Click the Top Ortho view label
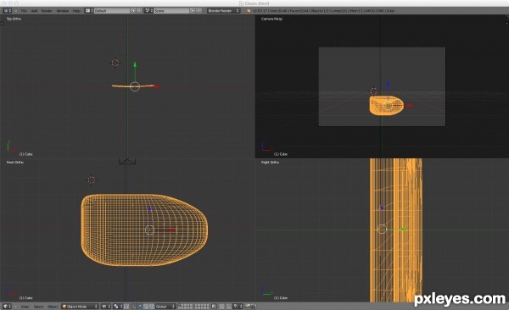509x310 pixels. (14, 19)
